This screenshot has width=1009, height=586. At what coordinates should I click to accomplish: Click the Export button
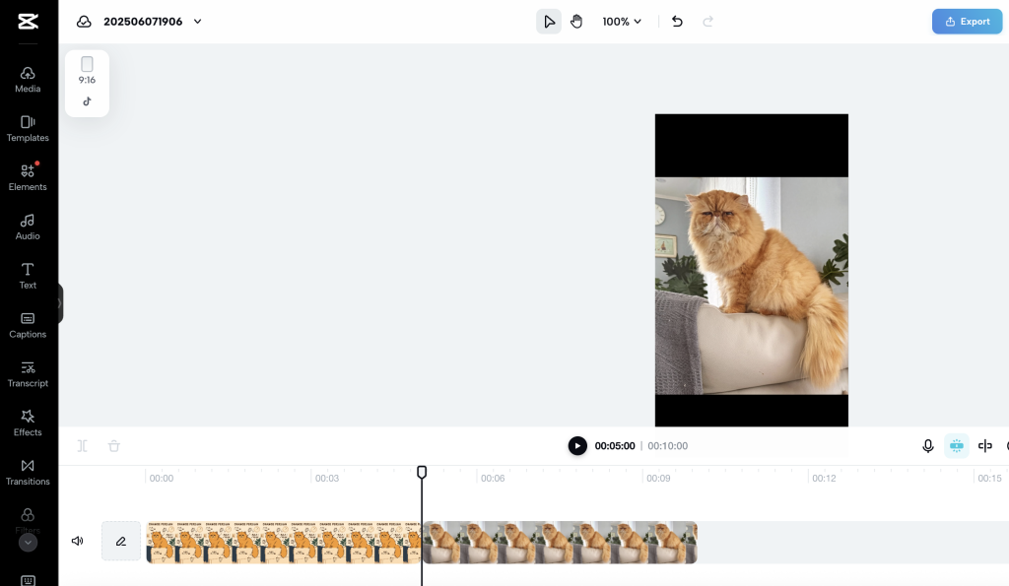tap(968, 22)
